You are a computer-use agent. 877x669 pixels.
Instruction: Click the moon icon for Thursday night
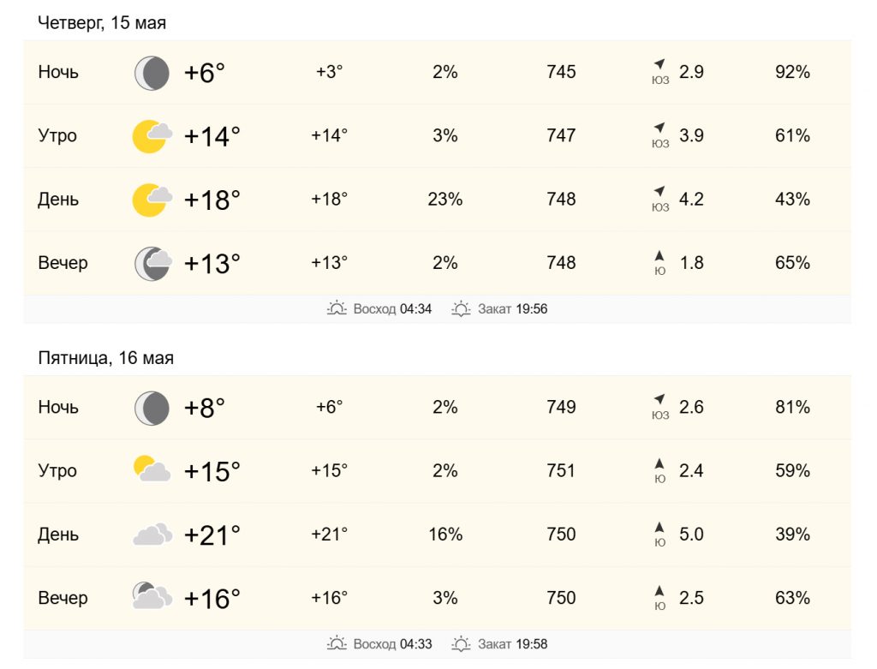click(x=152, y=73)
